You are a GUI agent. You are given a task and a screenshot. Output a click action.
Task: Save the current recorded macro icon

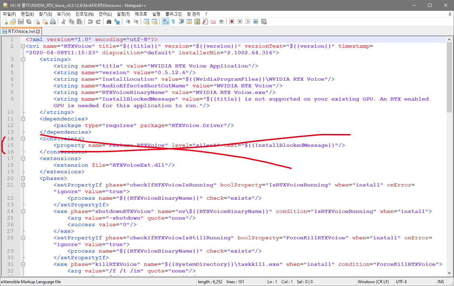[264, 22]
